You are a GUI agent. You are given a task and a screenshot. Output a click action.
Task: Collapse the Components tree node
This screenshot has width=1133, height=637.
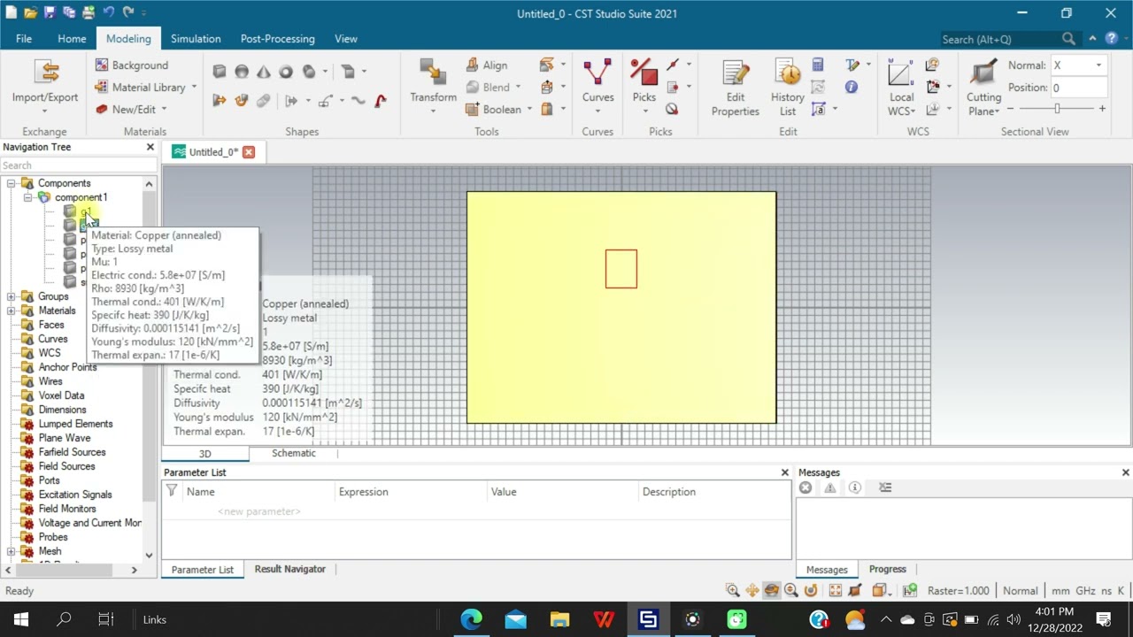click(12, 183)
